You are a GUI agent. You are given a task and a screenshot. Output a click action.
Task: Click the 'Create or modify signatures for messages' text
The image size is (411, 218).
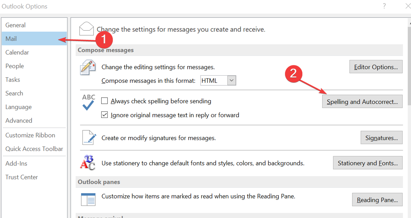[x=158, y=138]
